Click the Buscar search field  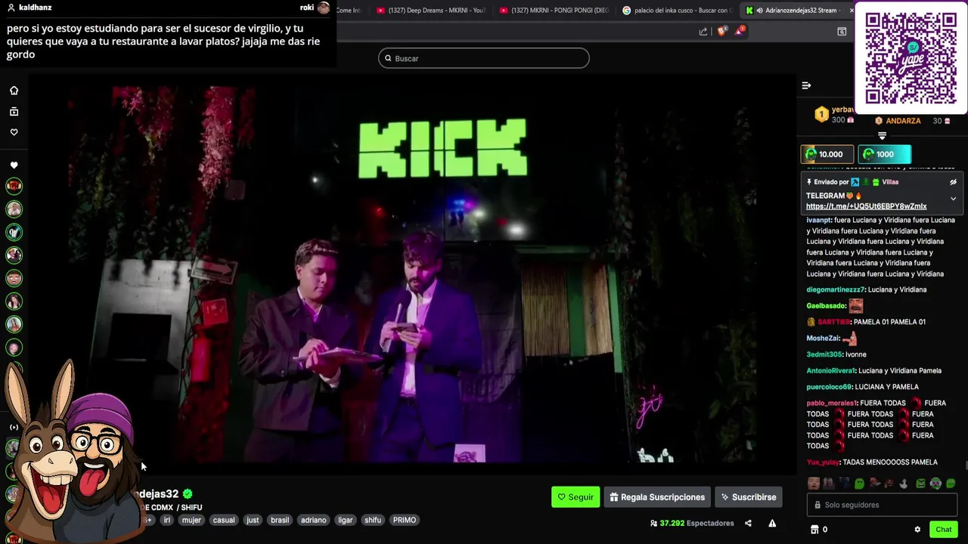[484, 58]
